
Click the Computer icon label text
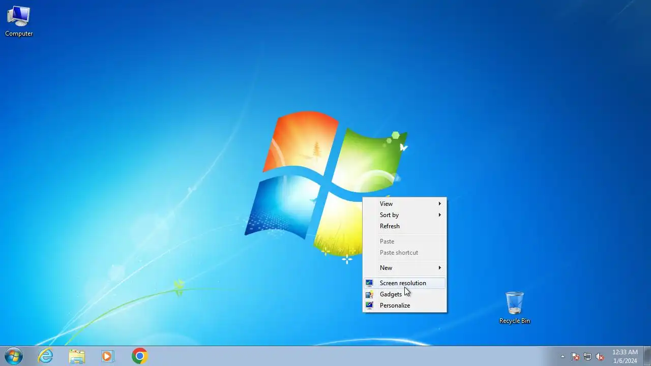tap(19, 34)
